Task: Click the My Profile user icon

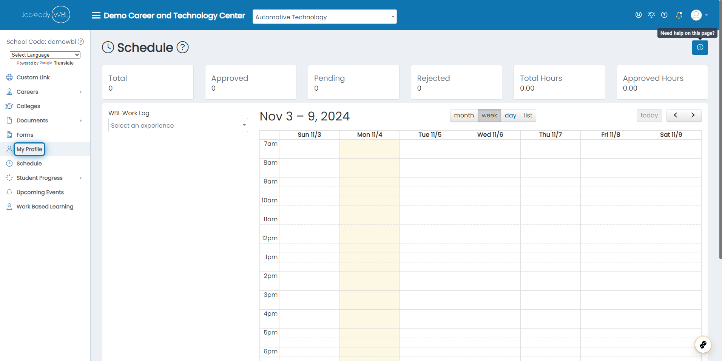Action: pos(9,149)
